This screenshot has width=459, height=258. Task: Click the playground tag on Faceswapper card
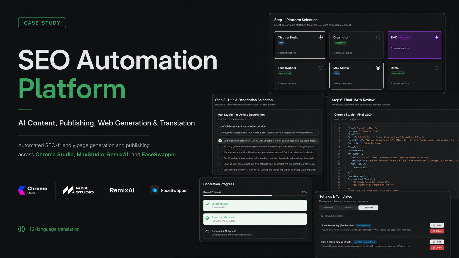[x=285, y=73]
